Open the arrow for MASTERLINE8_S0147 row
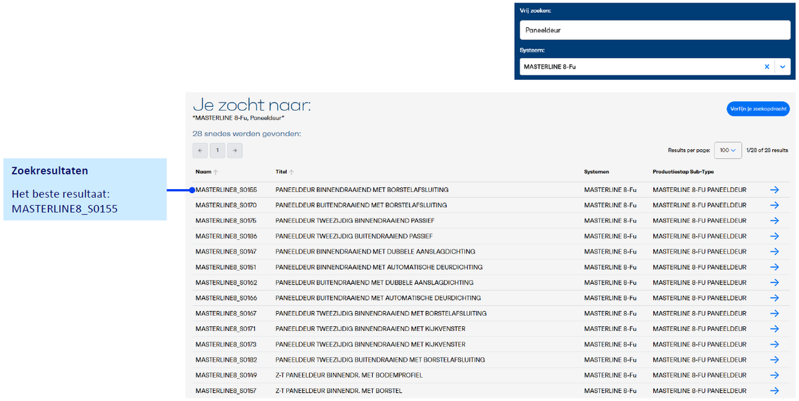Image resolution: width=799 pixels, height=401 pixels. 774,252
